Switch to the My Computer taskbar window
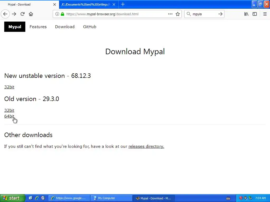This screenshot has width=270, height=202. click(112, 198)
